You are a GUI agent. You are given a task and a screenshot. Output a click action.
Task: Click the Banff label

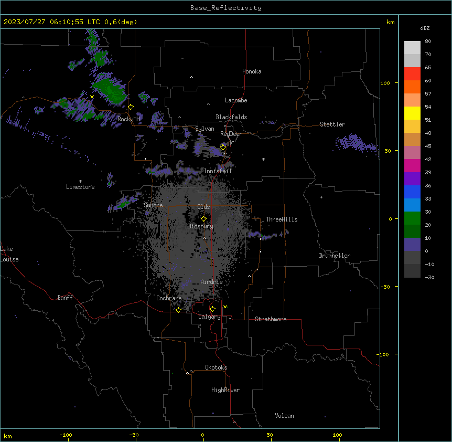pos(65,298)
